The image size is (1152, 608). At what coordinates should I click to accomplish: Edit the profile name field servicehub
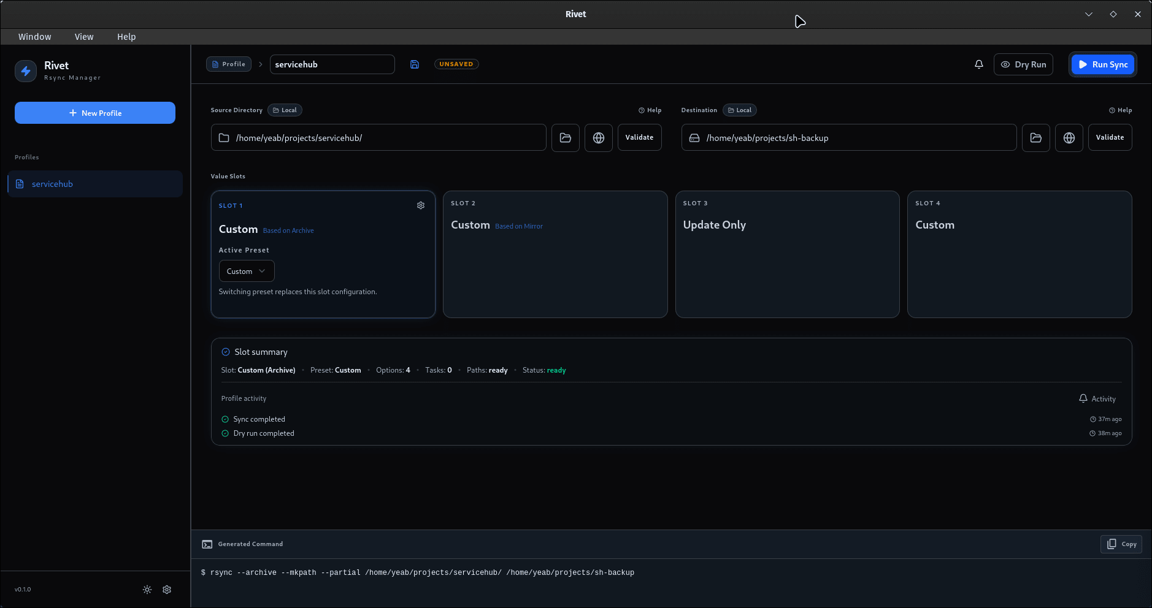(332, 64)
